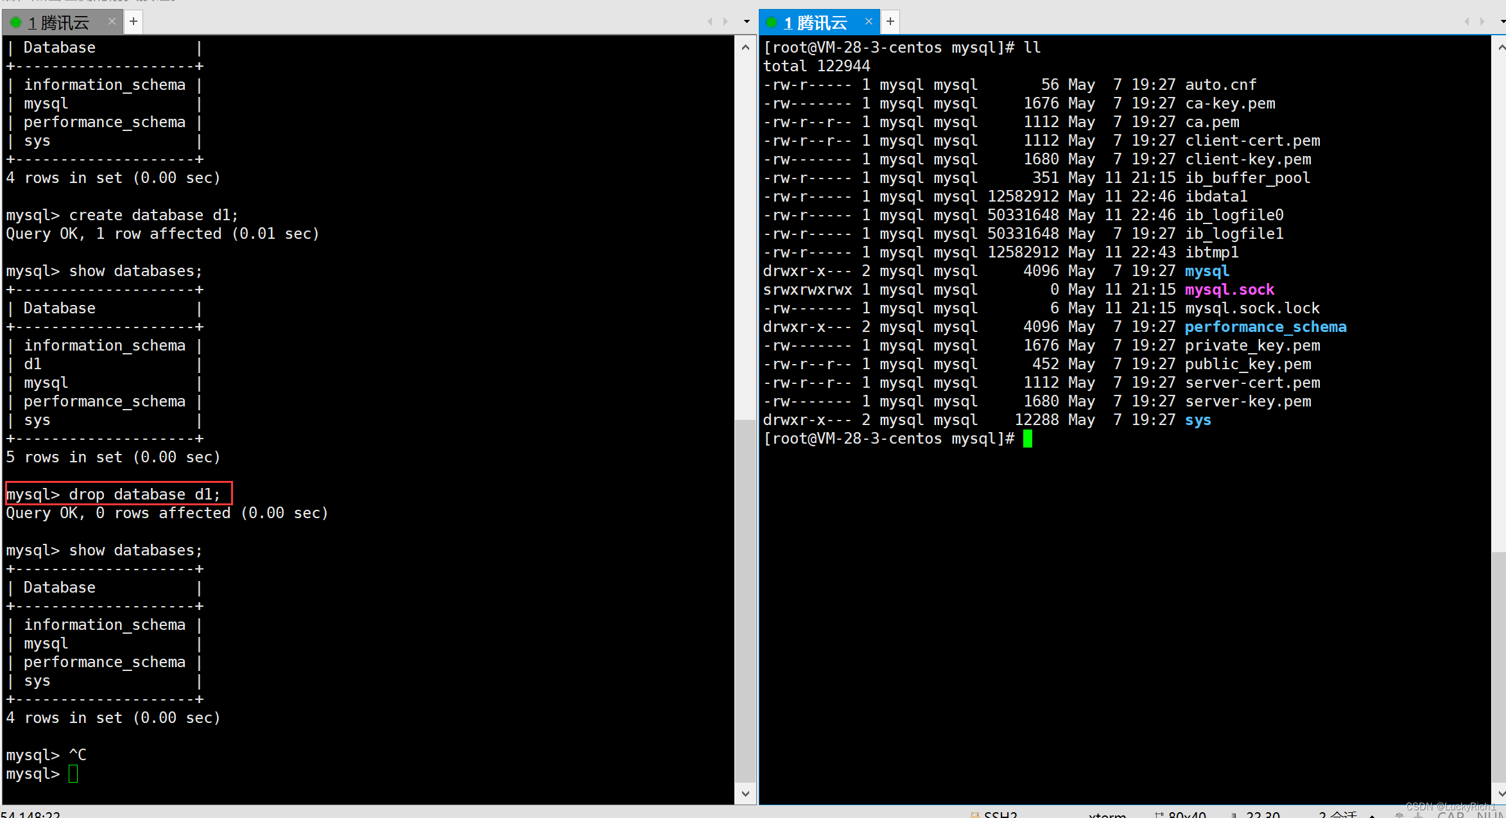The width and height of the screenshot is (1506, 818).
Task: Click the client-key.pem file name
Action: [1248, 160]
